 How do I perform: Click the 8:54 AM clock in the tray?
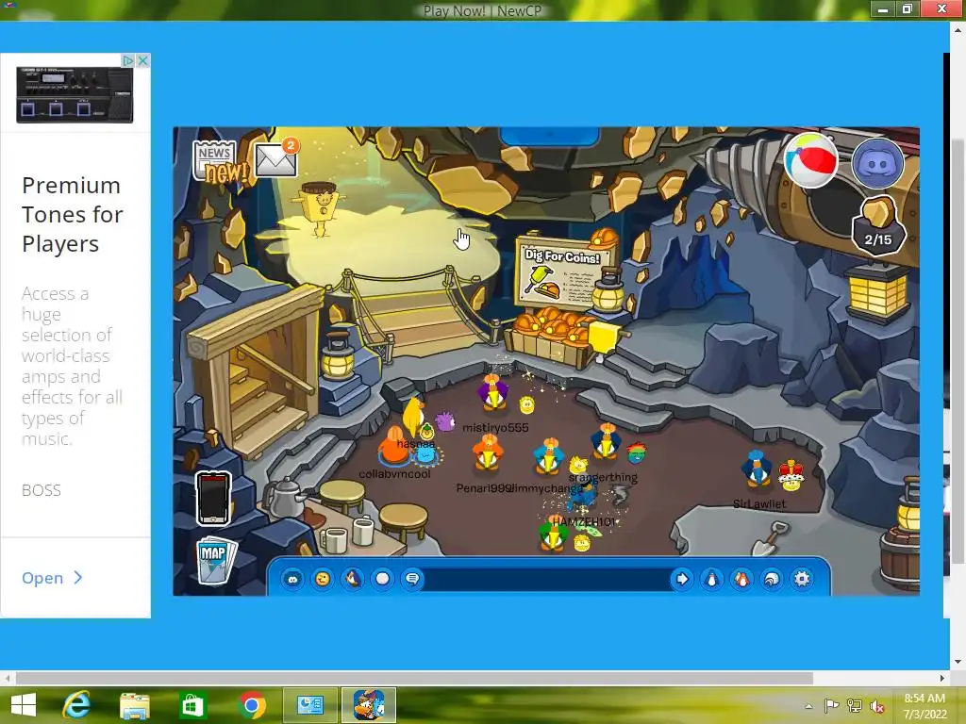point(924,699)
